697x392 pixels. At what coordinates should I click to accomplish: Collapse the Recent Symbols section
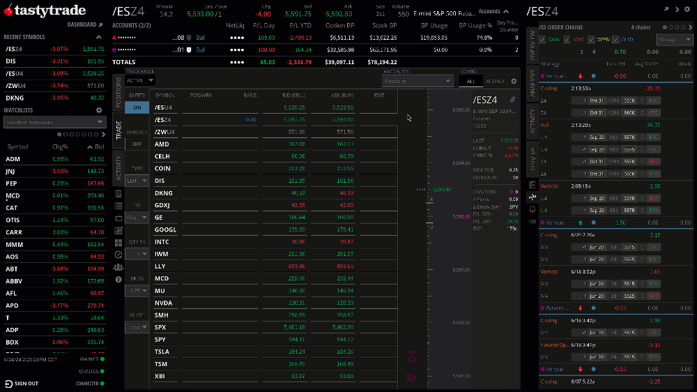(99, 37)
